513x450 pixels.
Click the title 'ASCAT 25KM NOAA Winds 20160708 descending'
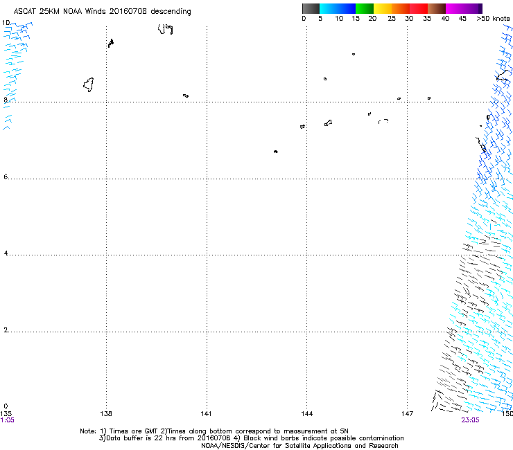[x=102, y=12]
